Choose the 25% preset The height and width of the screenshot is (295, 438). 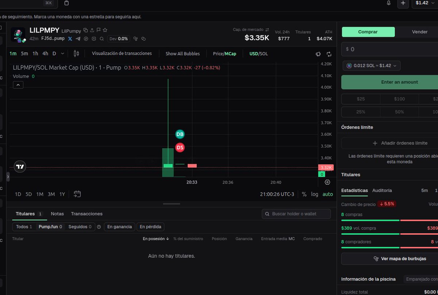(361, 112)
